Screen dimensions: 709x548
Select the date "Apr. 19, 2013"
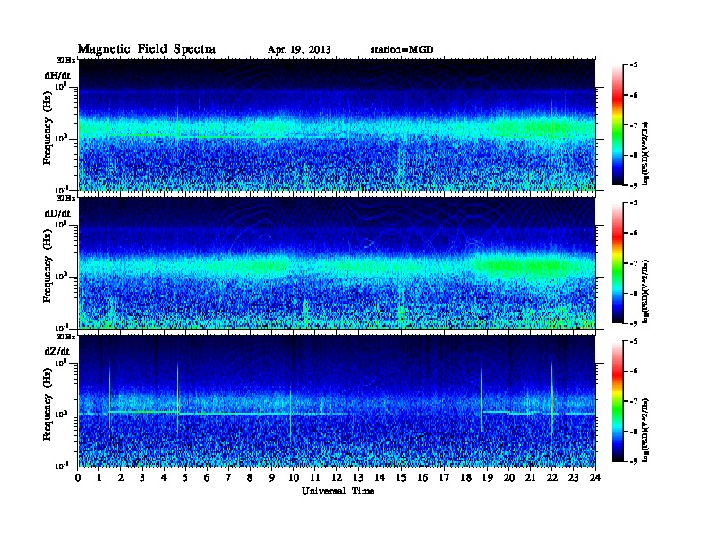[x=299, y=50]
